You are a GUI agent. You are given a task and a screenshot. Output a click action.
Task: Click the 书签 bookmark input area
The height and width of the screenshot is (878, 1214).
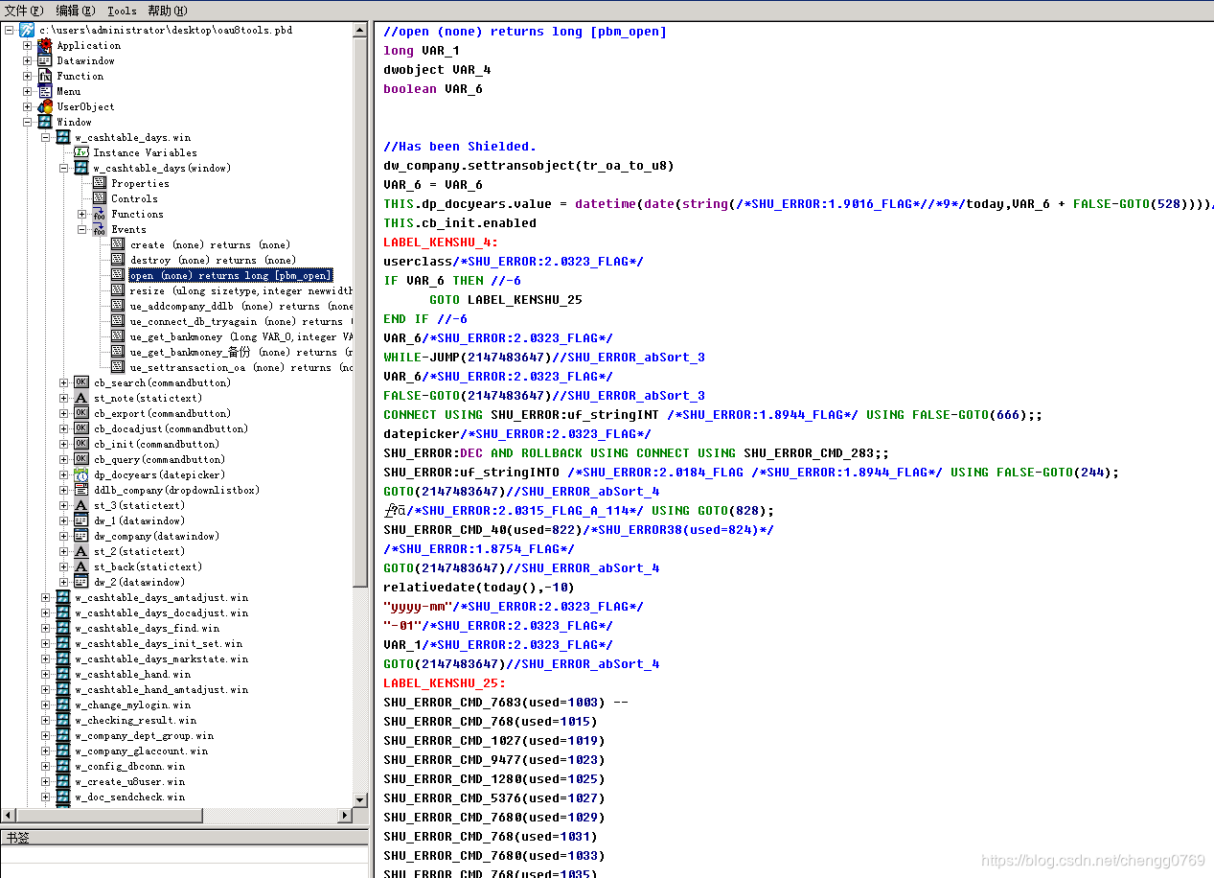pos(184,855)
